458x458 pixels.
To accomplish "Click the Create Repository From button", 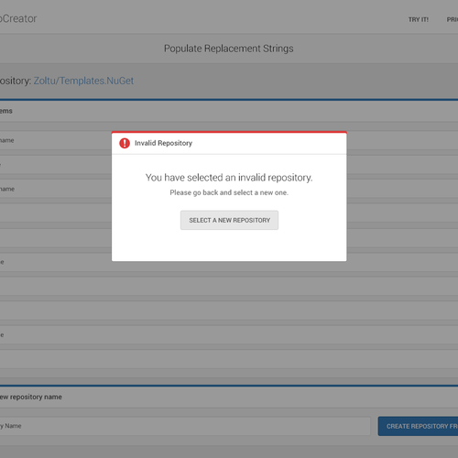I will point(418,426).
